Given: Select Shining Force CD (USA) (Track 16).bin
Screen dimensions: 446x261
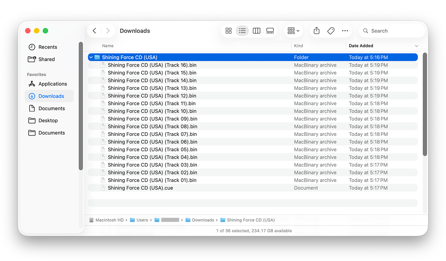Looking at the screenshot, I should pos(253,65).
